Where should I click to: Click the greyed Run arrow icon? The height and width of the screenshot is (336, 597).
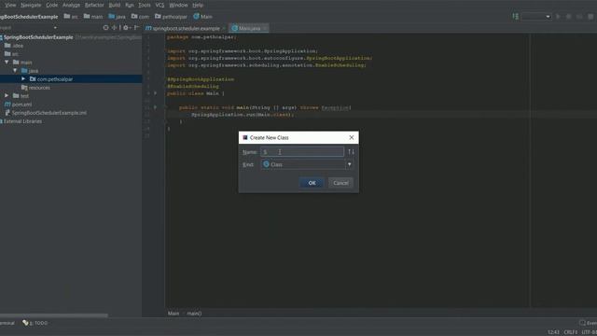[558, 17]
